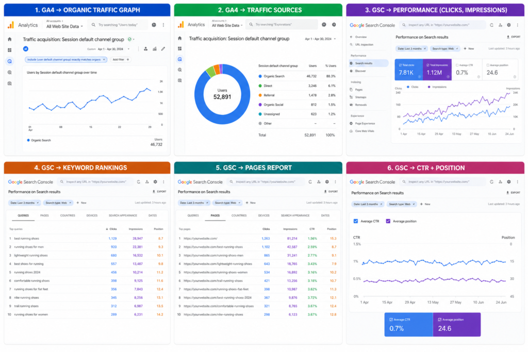Open Advertising icon in panel 1 sidebar
This screenshot has width=528, height=352.
[9, 72]
